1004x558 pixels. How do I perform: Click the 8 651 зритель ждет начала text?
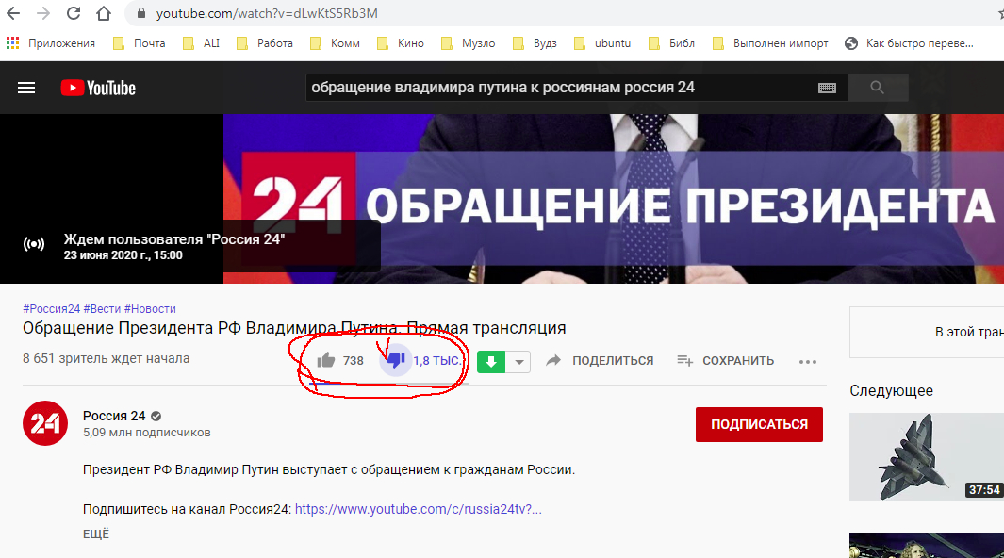(x=107, y=359)
